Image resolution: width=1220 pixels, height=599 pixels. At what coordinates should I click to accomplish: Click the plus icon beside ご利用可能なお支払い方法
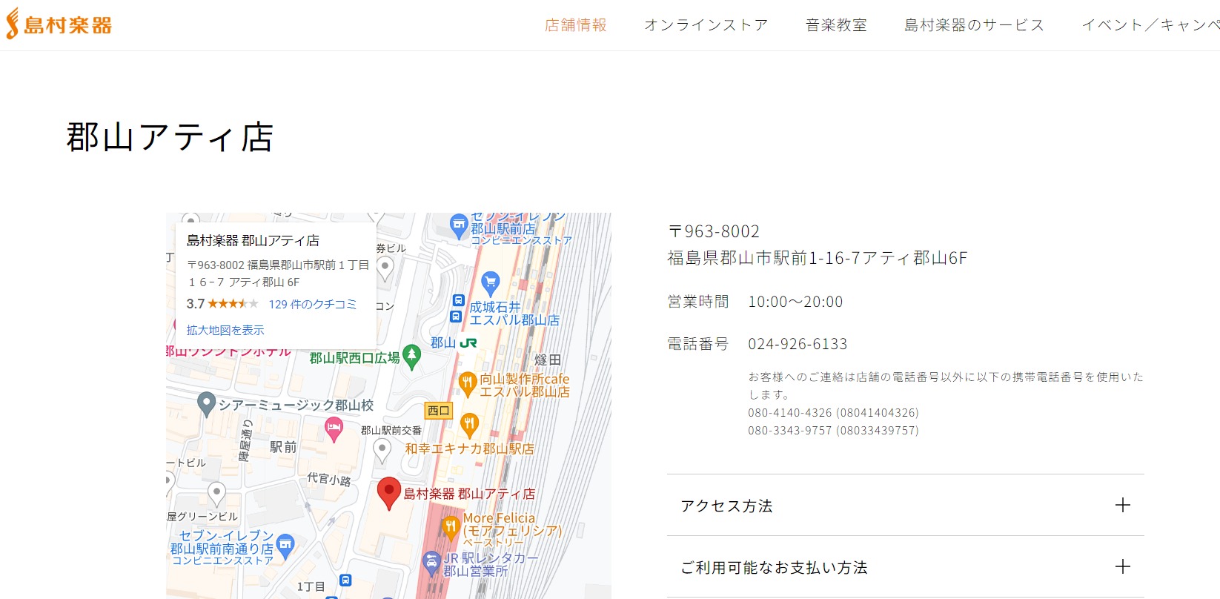pyautogui.click(x=1123, y=567)
